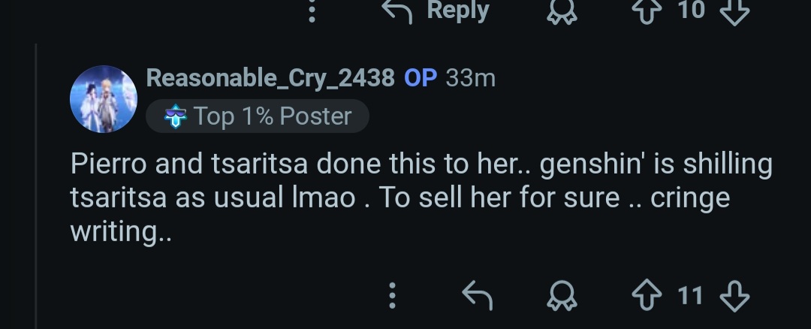
Task: Click the reply arrow under the Pierro comment
Action: 477,296
